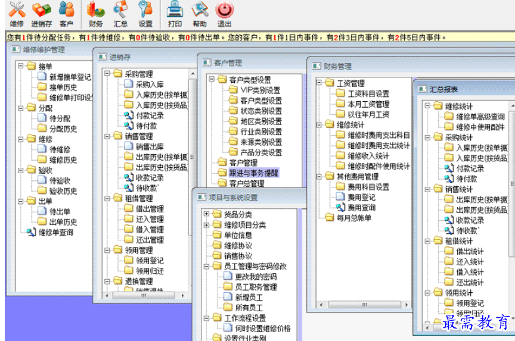Collapse 维修统计 node in 汇总报表
This screenshot has width=515, height=341.
(x=427, y=106)
